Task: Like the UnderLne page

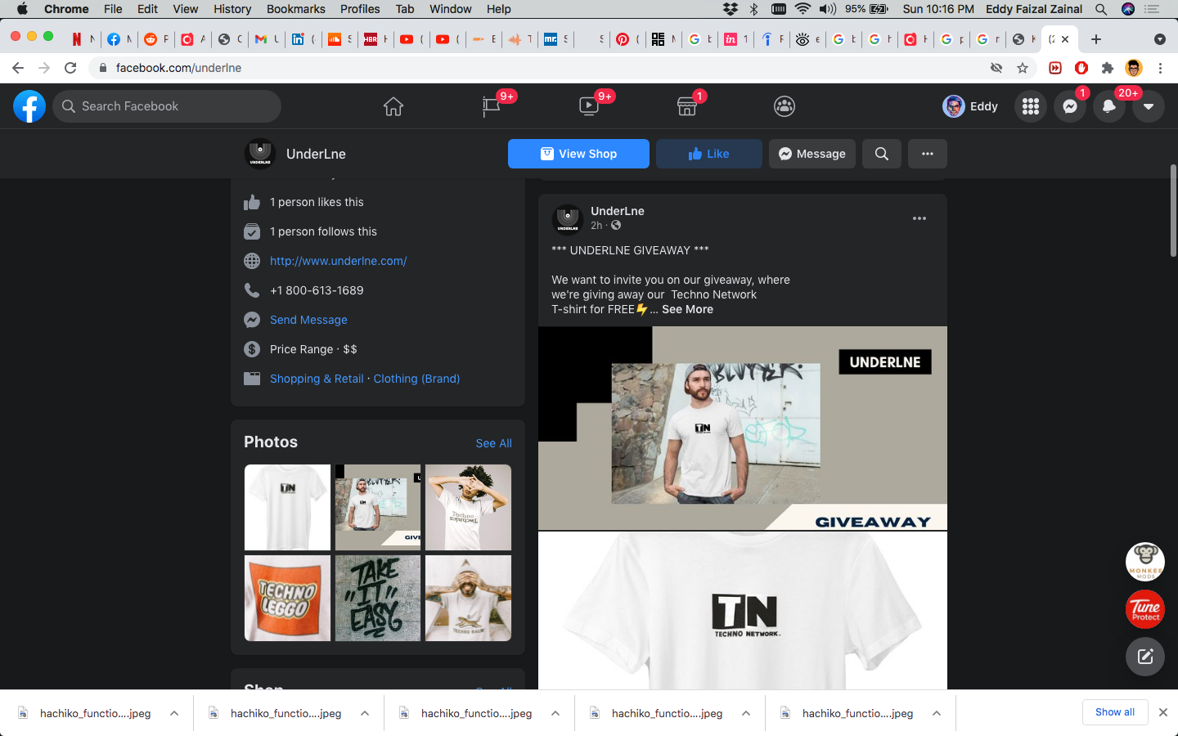Action: (709, 154)
